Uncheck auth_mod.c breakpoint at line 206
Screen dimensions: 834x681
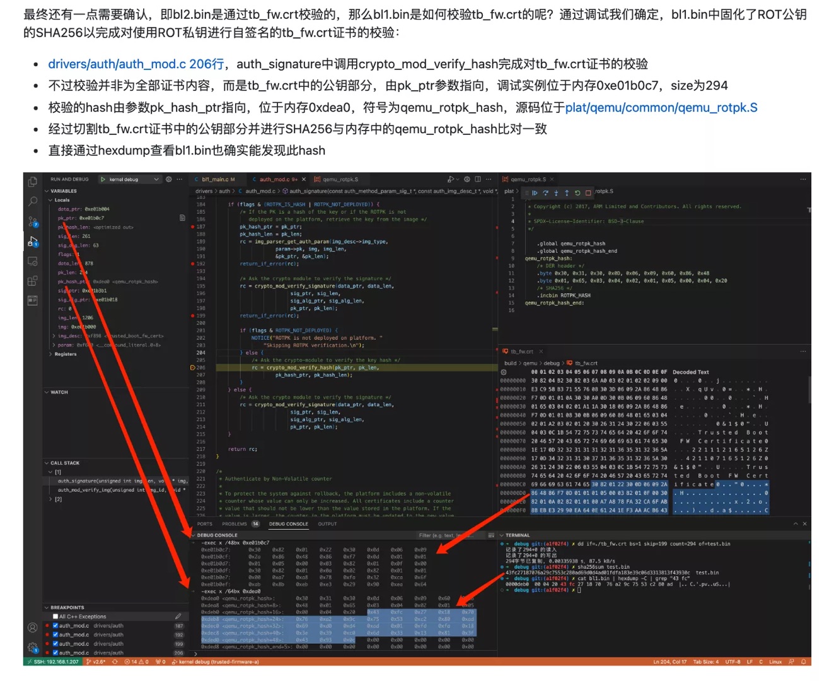point(55,653)
